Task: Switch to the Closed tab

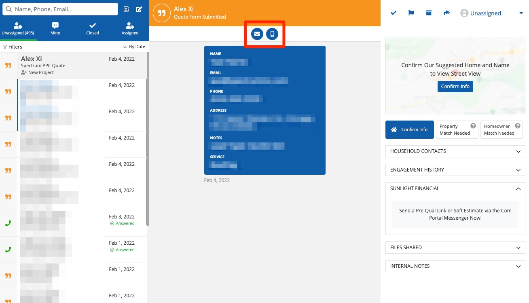Action: point(93,29)
